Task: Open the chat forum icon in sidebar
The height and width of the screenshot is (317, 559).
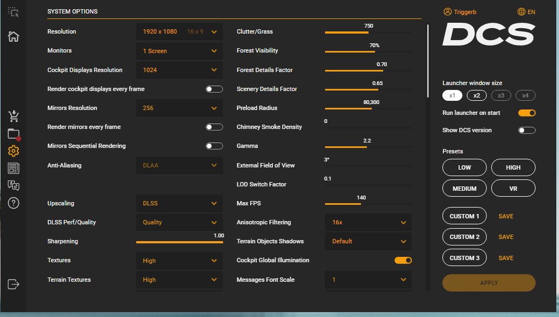Action: tap(14, 185)
